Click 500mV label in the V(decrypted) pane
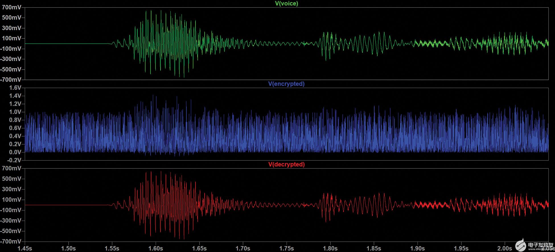The image size is (555, 252). 12,179
